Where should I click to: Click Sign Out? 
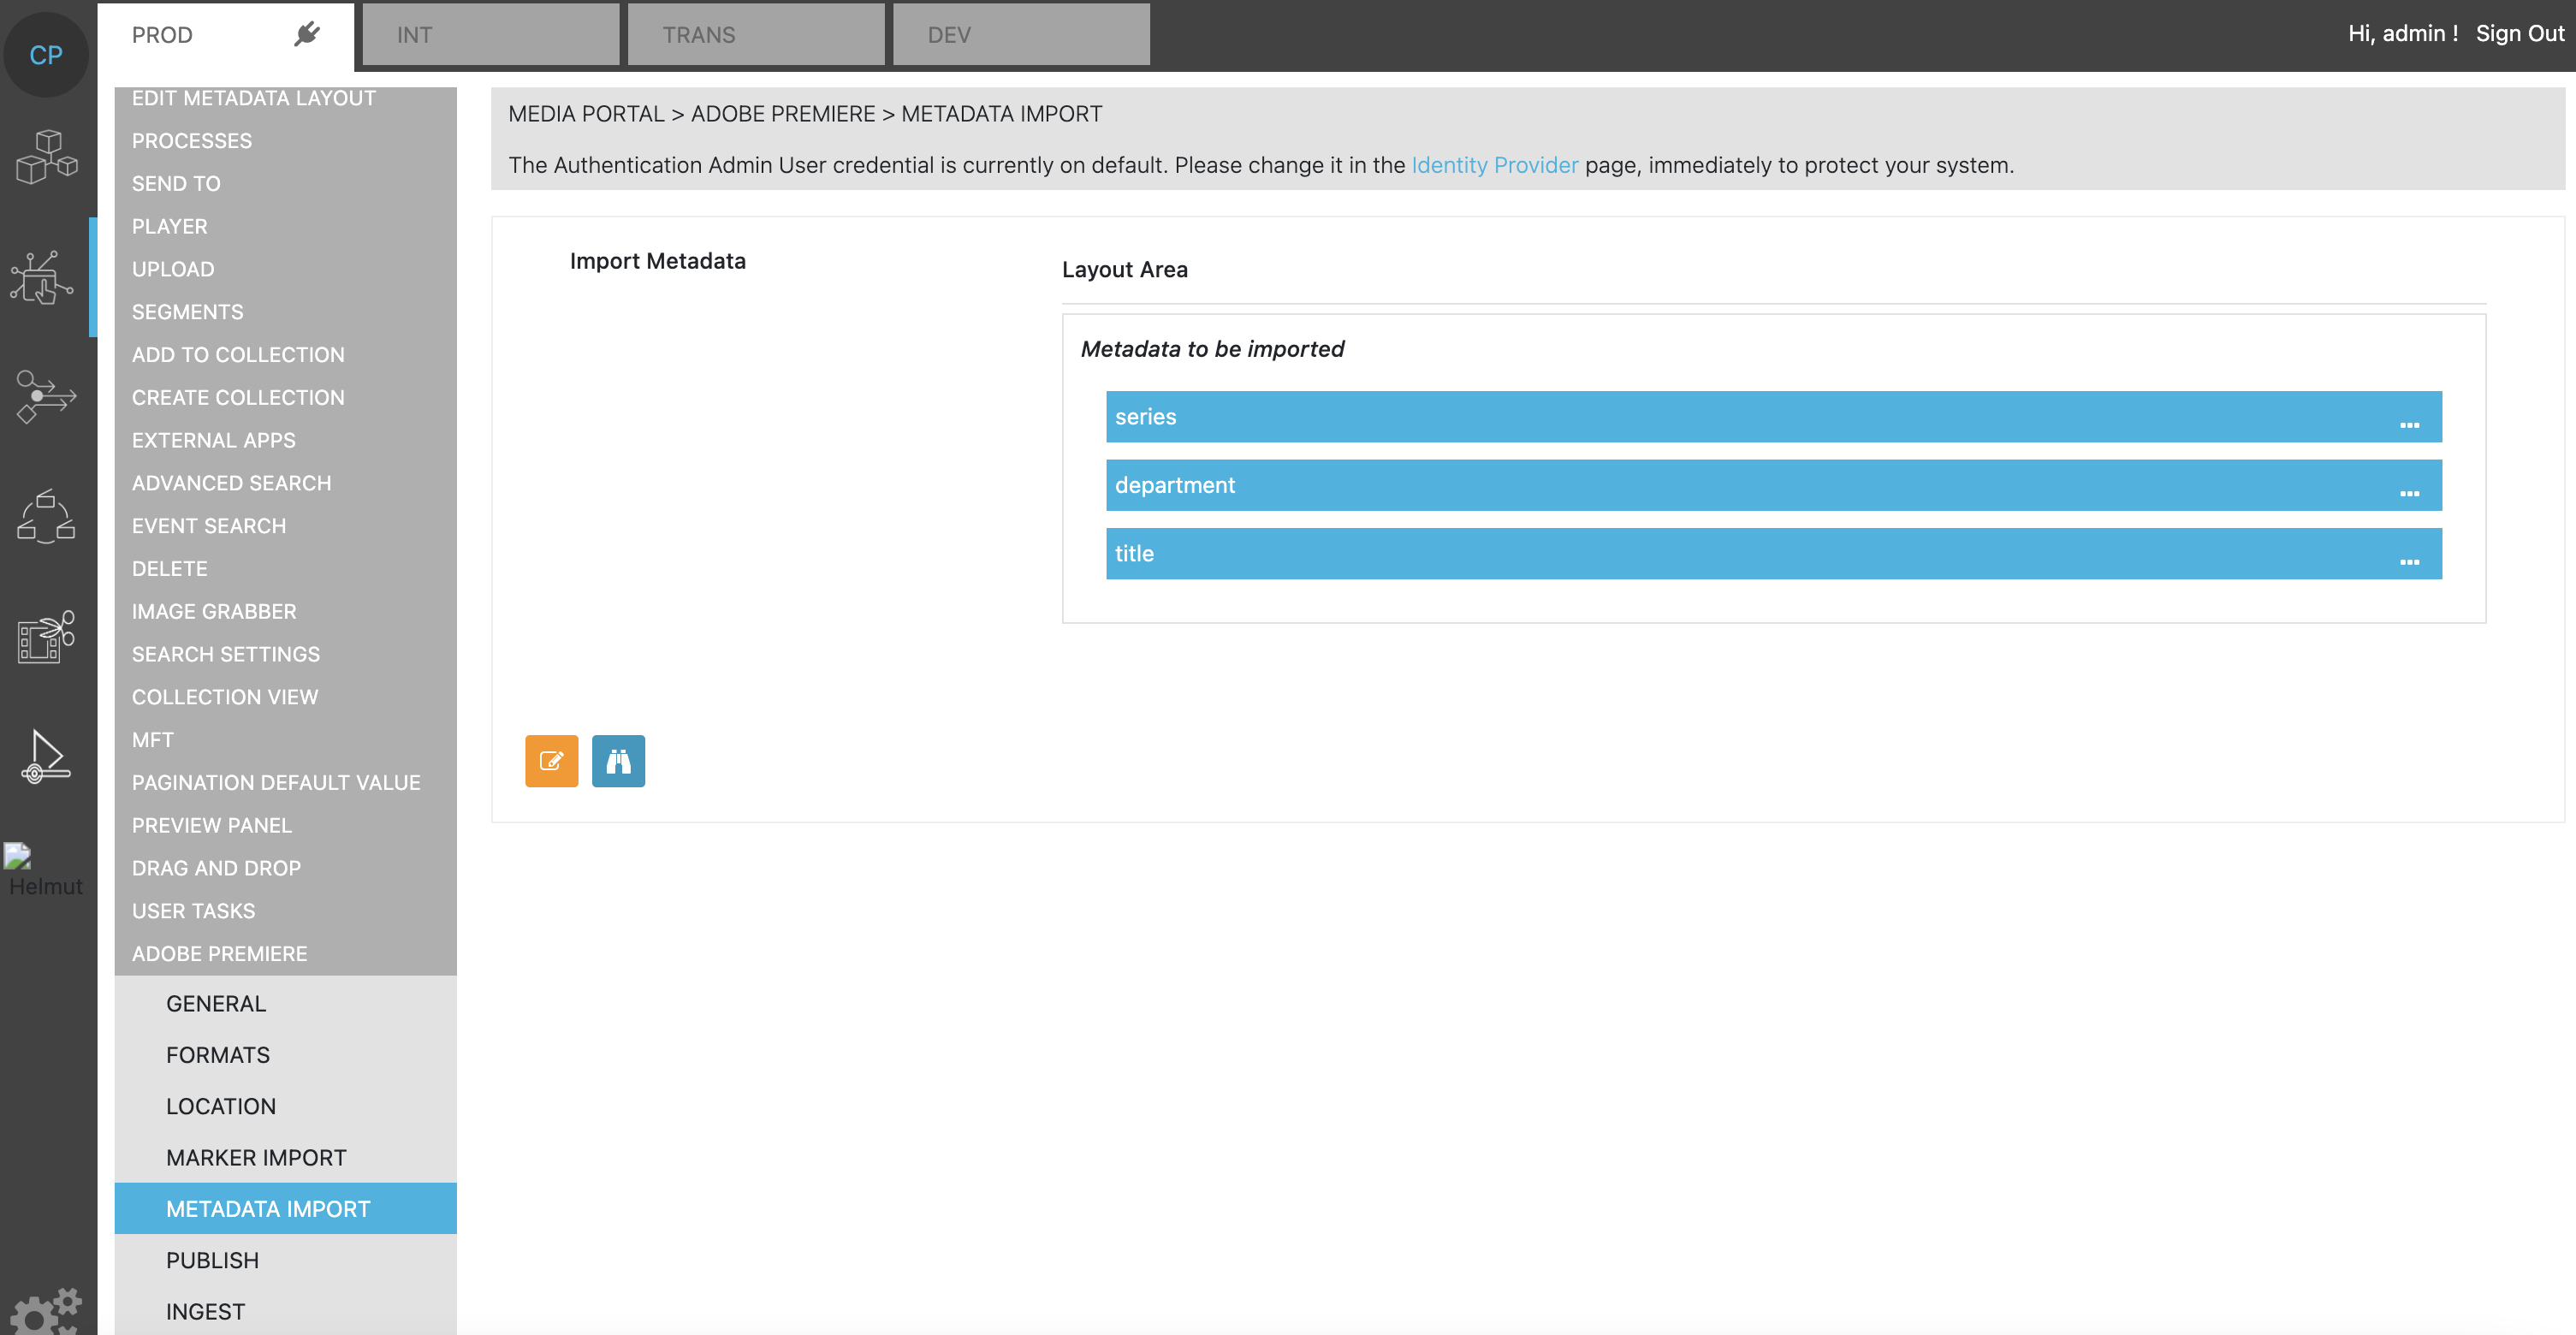tap(2519, 33)
